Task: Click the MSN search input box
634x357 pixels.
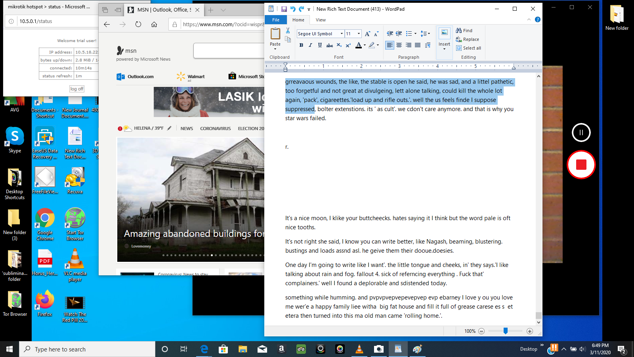Action: pyautogui.click(x=229, y=50)
